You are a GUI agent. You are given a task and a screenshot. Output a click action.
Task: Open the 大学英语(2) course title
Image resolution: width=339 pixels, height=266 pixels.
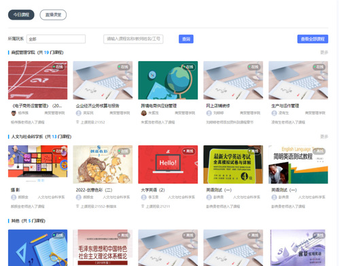tap(153, 190)
